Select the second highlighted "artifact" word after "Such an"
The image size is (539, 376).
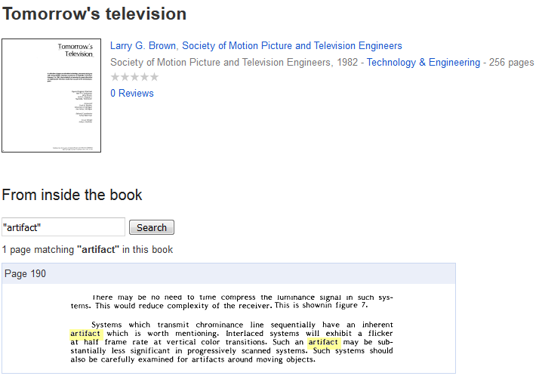323,342
